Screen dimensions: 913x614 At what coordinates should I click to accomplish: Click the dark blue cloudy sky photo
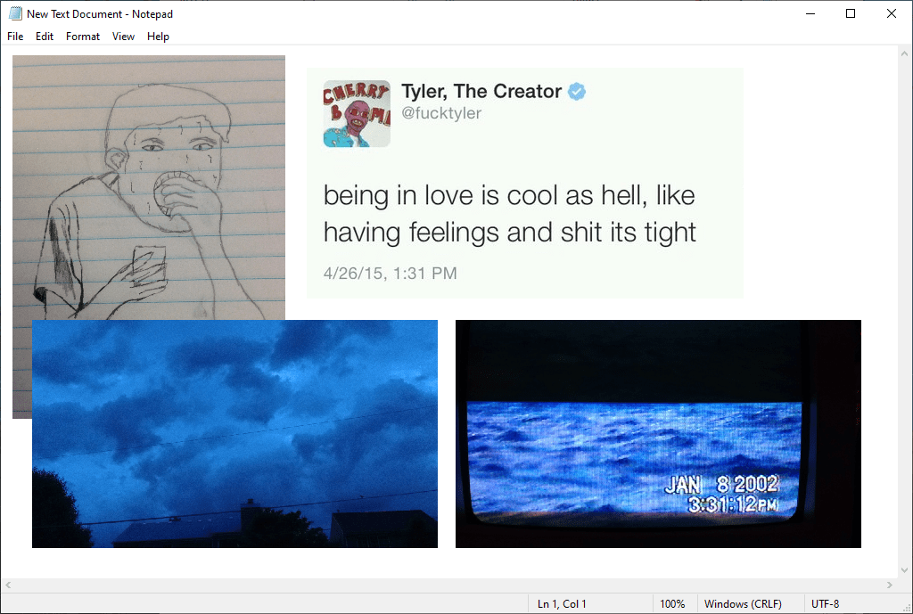pyautogui.click(x=234, y=434)
